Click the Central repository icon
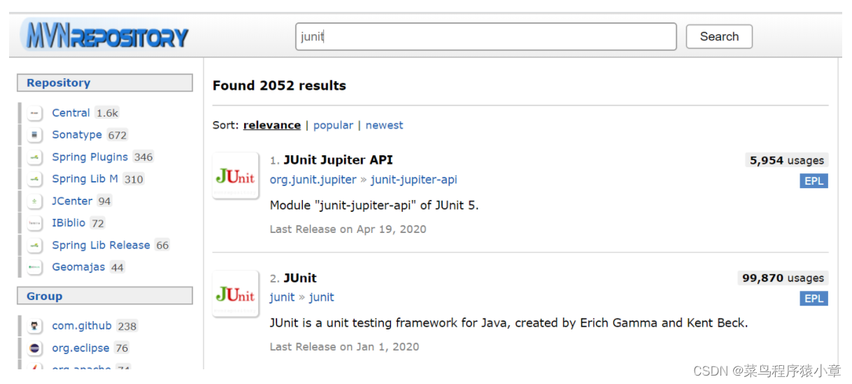852x384 pixels. click(x=35, y=113)
